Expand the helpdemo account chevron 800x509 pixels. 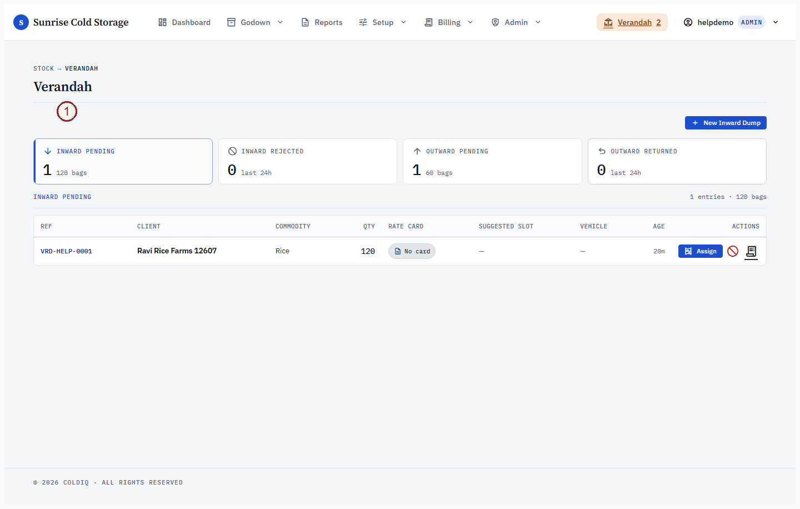pos(776,22)
